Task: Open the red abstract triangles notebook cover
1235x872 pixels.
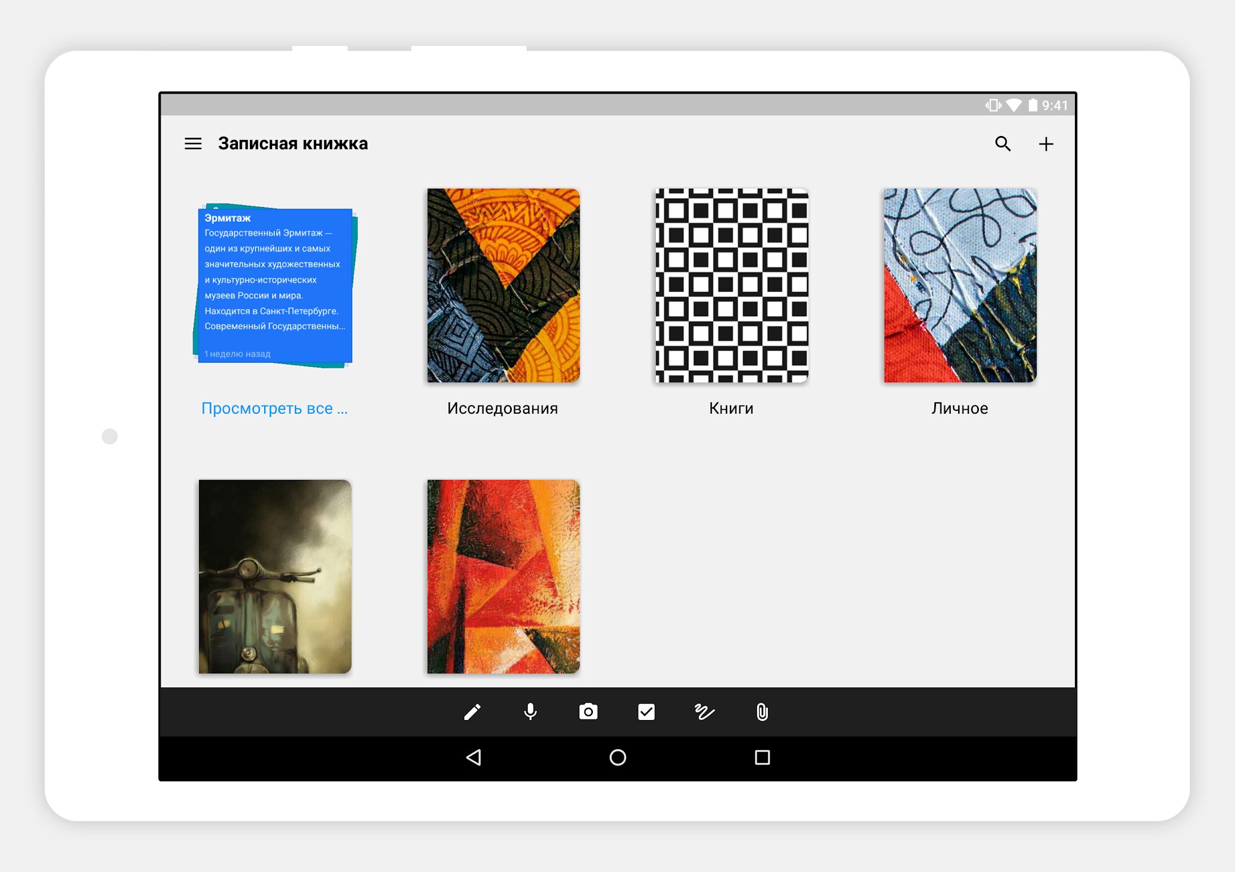Action: (x=503, y=576)
